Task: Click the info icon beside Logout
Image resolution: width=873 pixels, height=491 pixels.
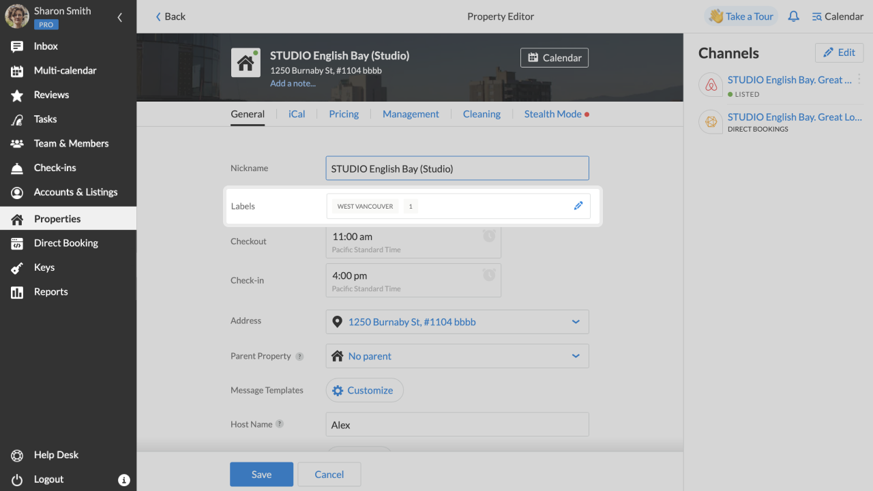Action: [124, 480]
